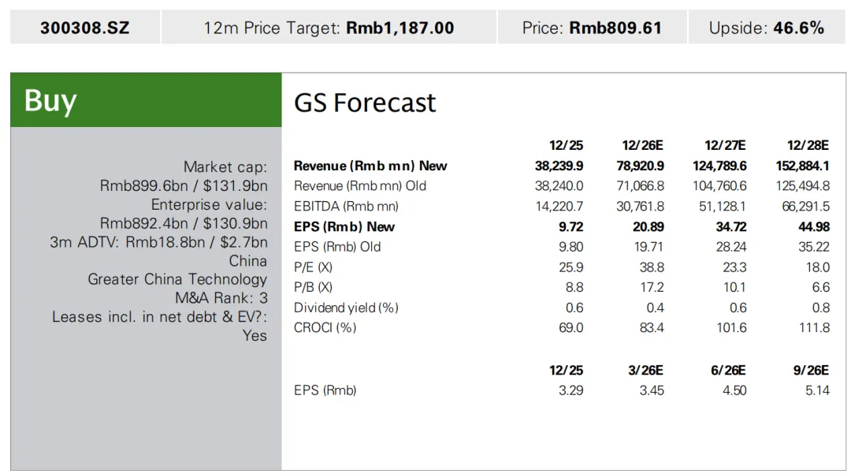Select the 12/28E column header
Image resolution: width=851 pixels, height=474 pixels.
click(x=808, y=145)
